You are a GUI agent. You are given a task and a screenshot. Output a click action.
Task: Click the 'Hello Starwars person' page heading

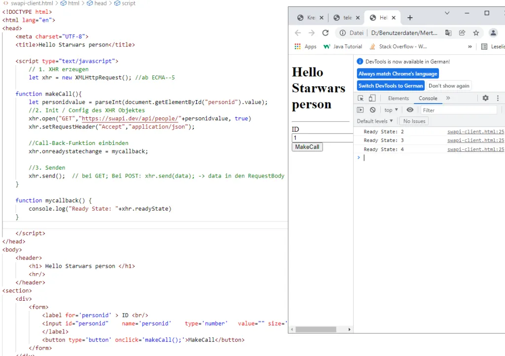tap(319, 88)
